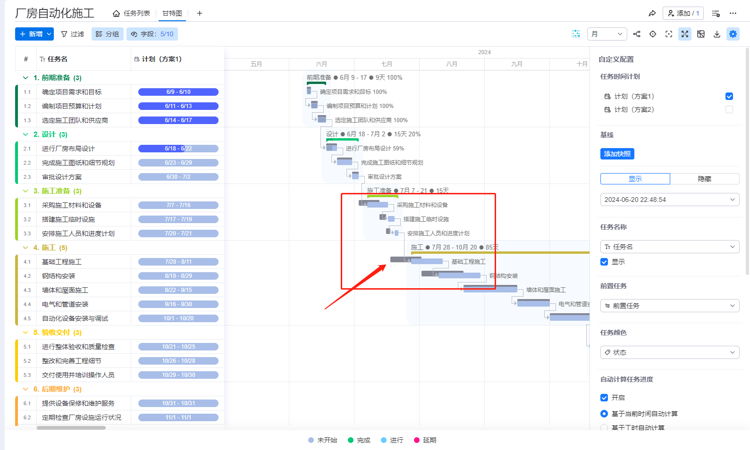Collapse the 5. 验收交付 group
The height and width of the screenshot is (450, 750).
pos(25,333)
